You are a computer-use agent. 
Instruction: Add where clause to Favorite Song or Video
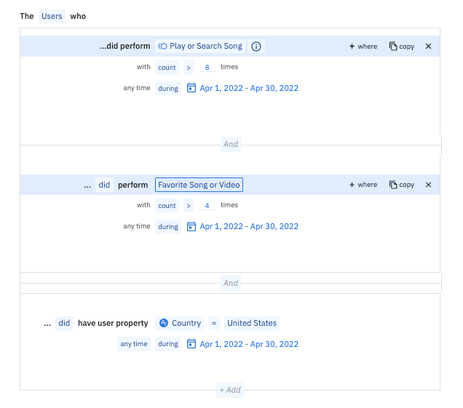click(x=363, y=185)
